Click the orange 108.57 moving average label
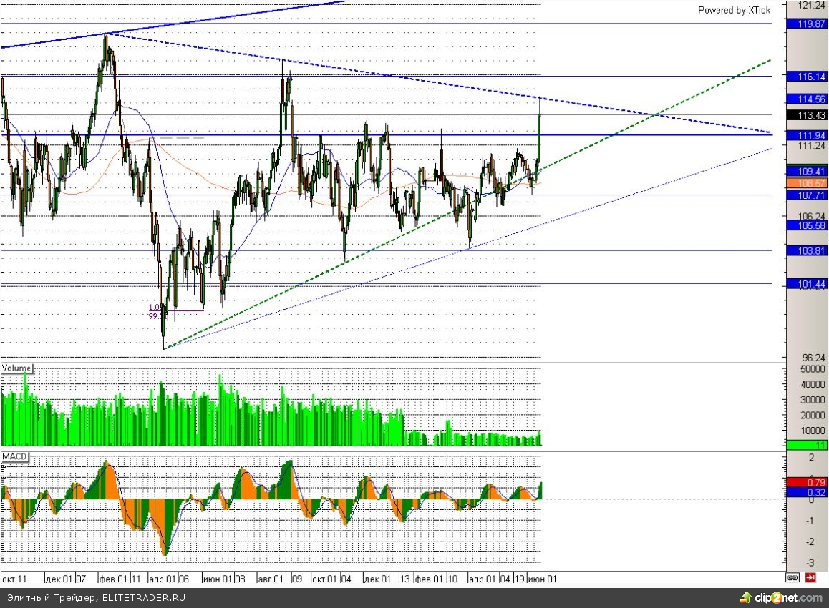This screenshot has height=608, width=829. pos(807,183)
